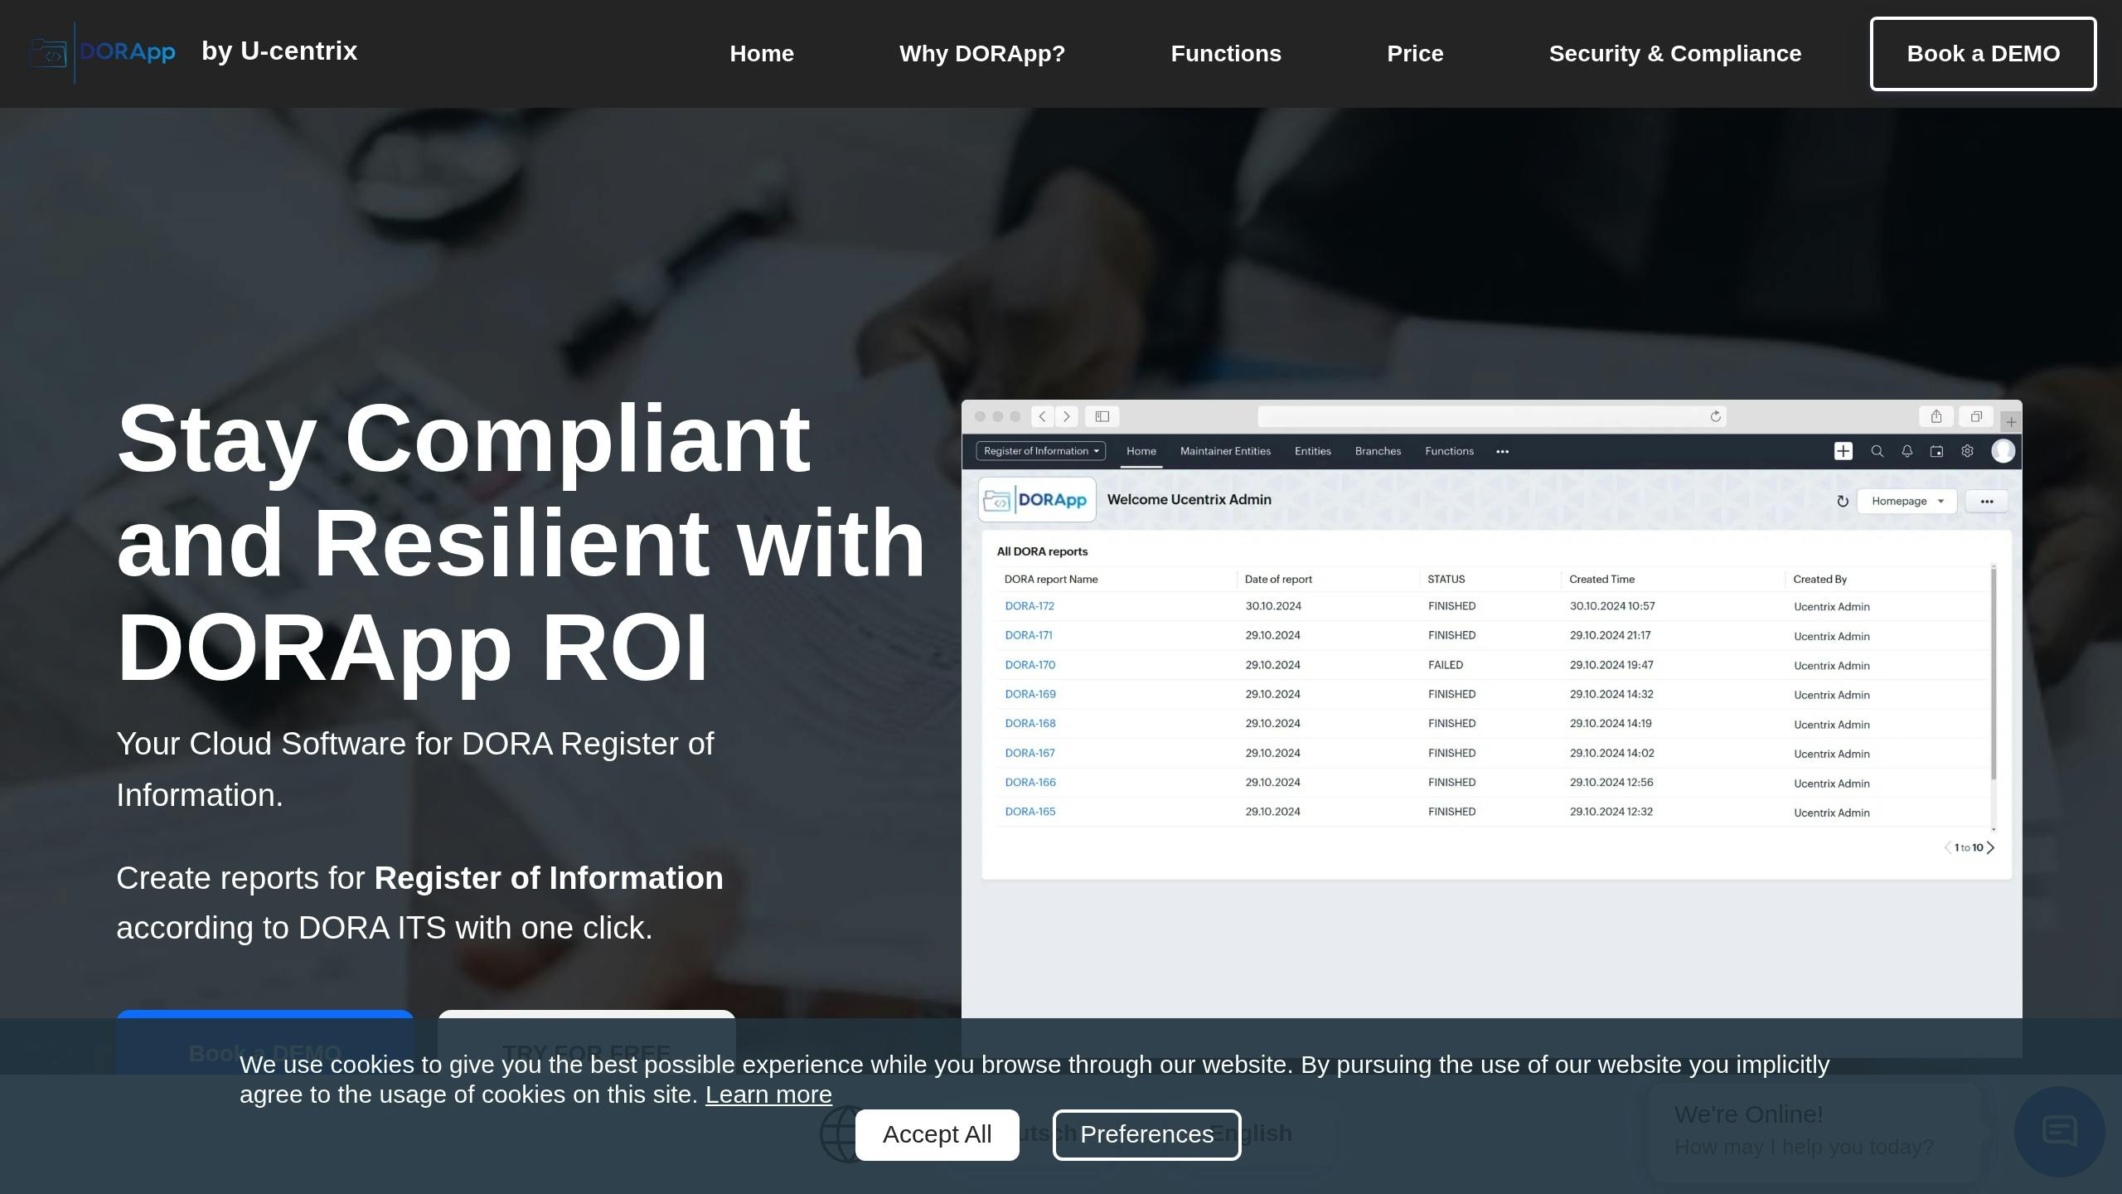Click the DORA report Name column header

pos(1051,580)
